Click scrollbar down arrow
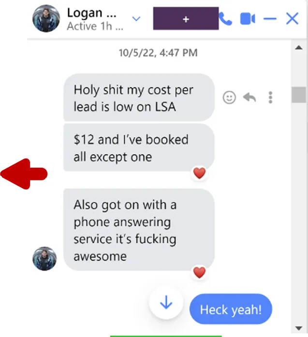The width and height of the screenshot is (308, 337). [298, 328]
